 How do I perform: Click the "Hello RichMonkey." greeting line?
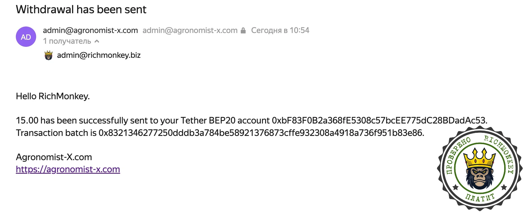pyautogui.click(x=53, y=96)
